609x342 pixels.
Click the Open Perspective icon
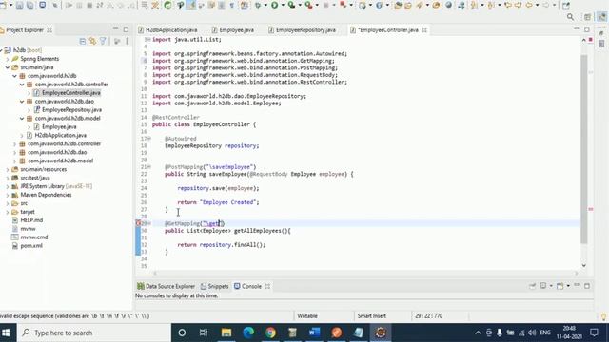pos(587,17)
